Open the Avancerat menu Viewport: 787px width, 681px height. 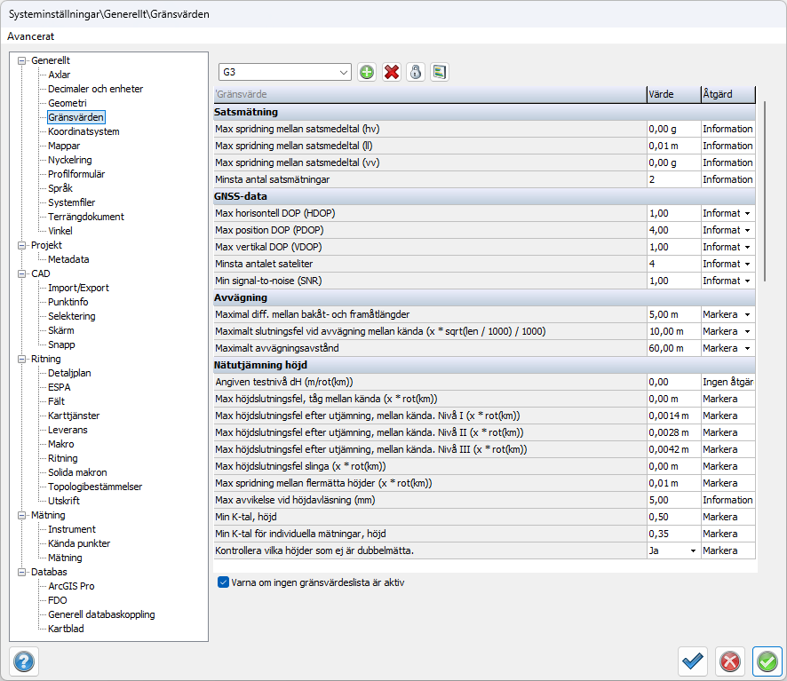coord(31,36)
